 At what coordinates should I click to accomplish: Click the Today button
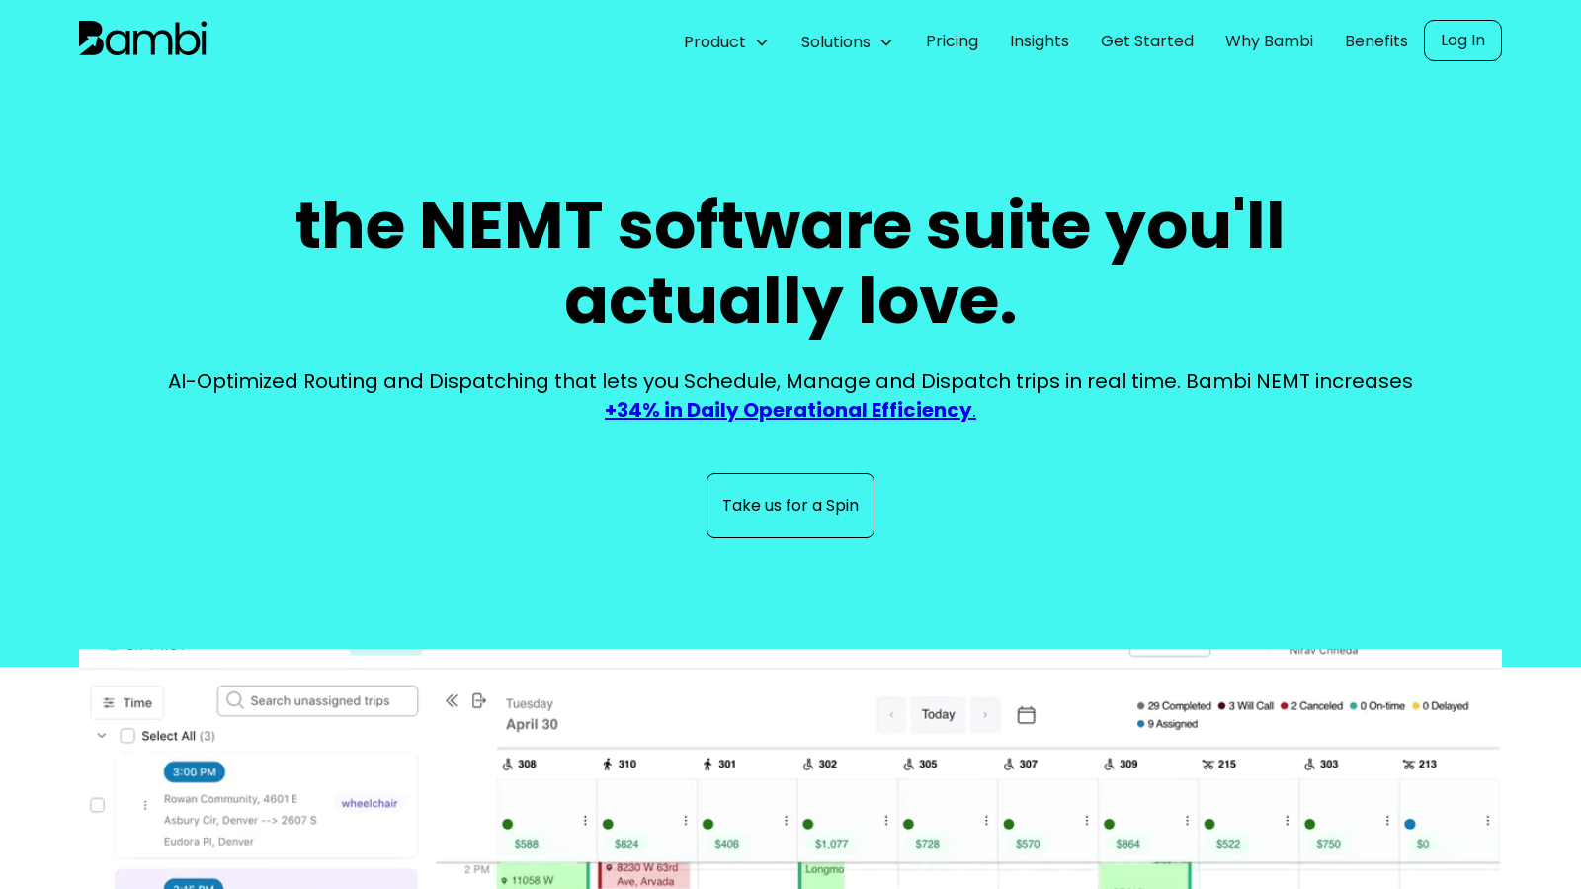click(x=939, y=715)
